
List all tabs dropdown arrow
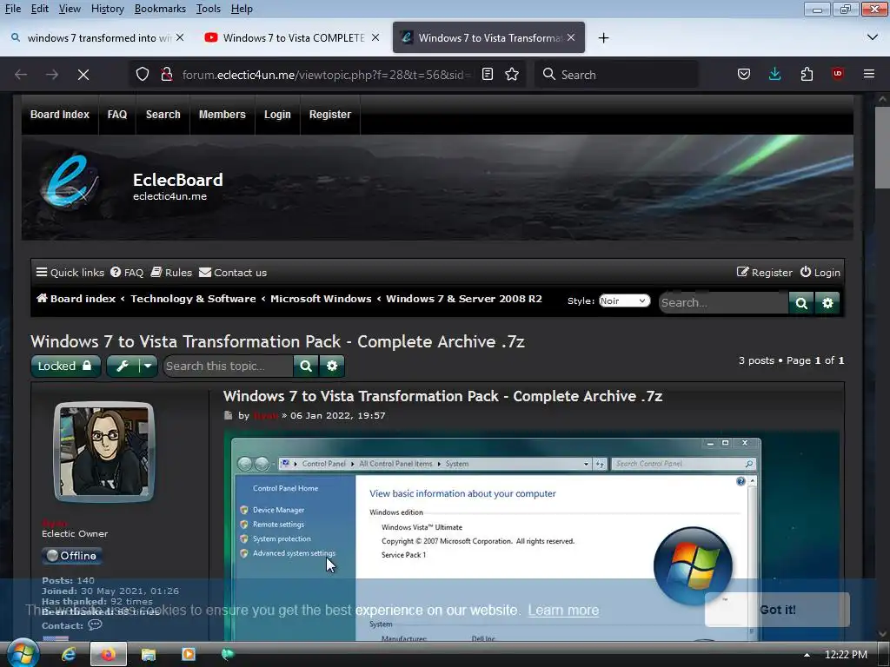tap(873, 37)
